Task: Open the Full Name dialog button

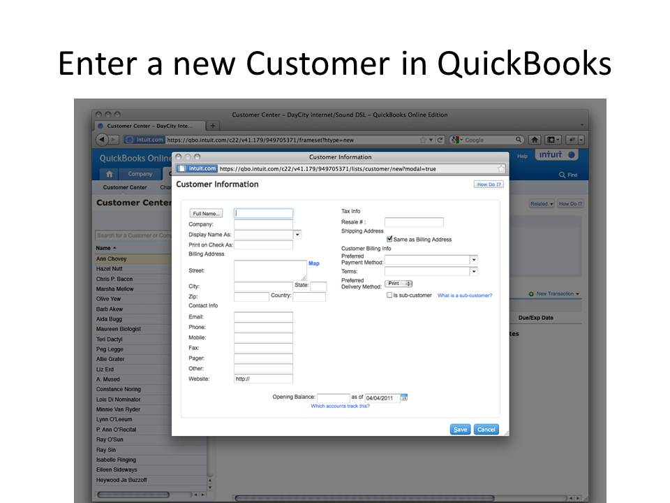Action: click(206, 214)
